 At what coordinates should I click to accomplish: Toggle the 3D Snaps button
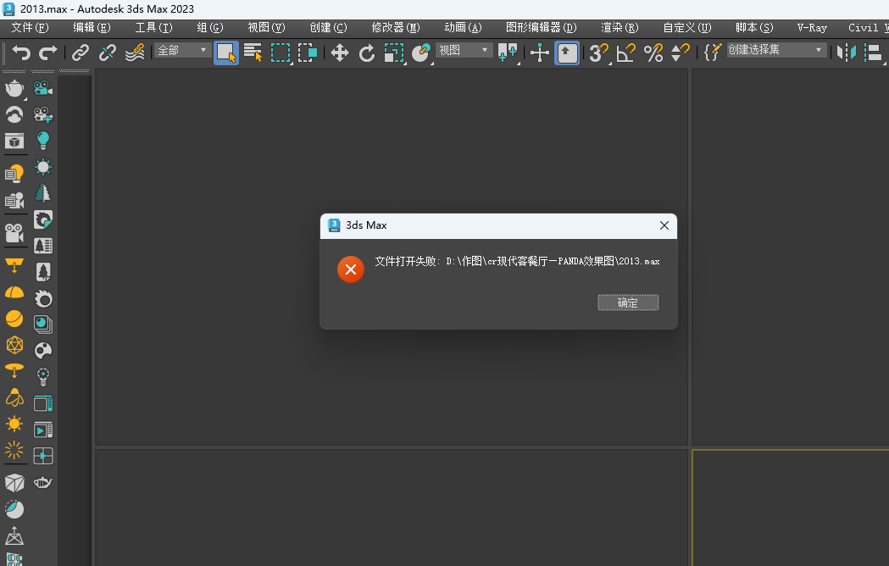coord(598,53)
